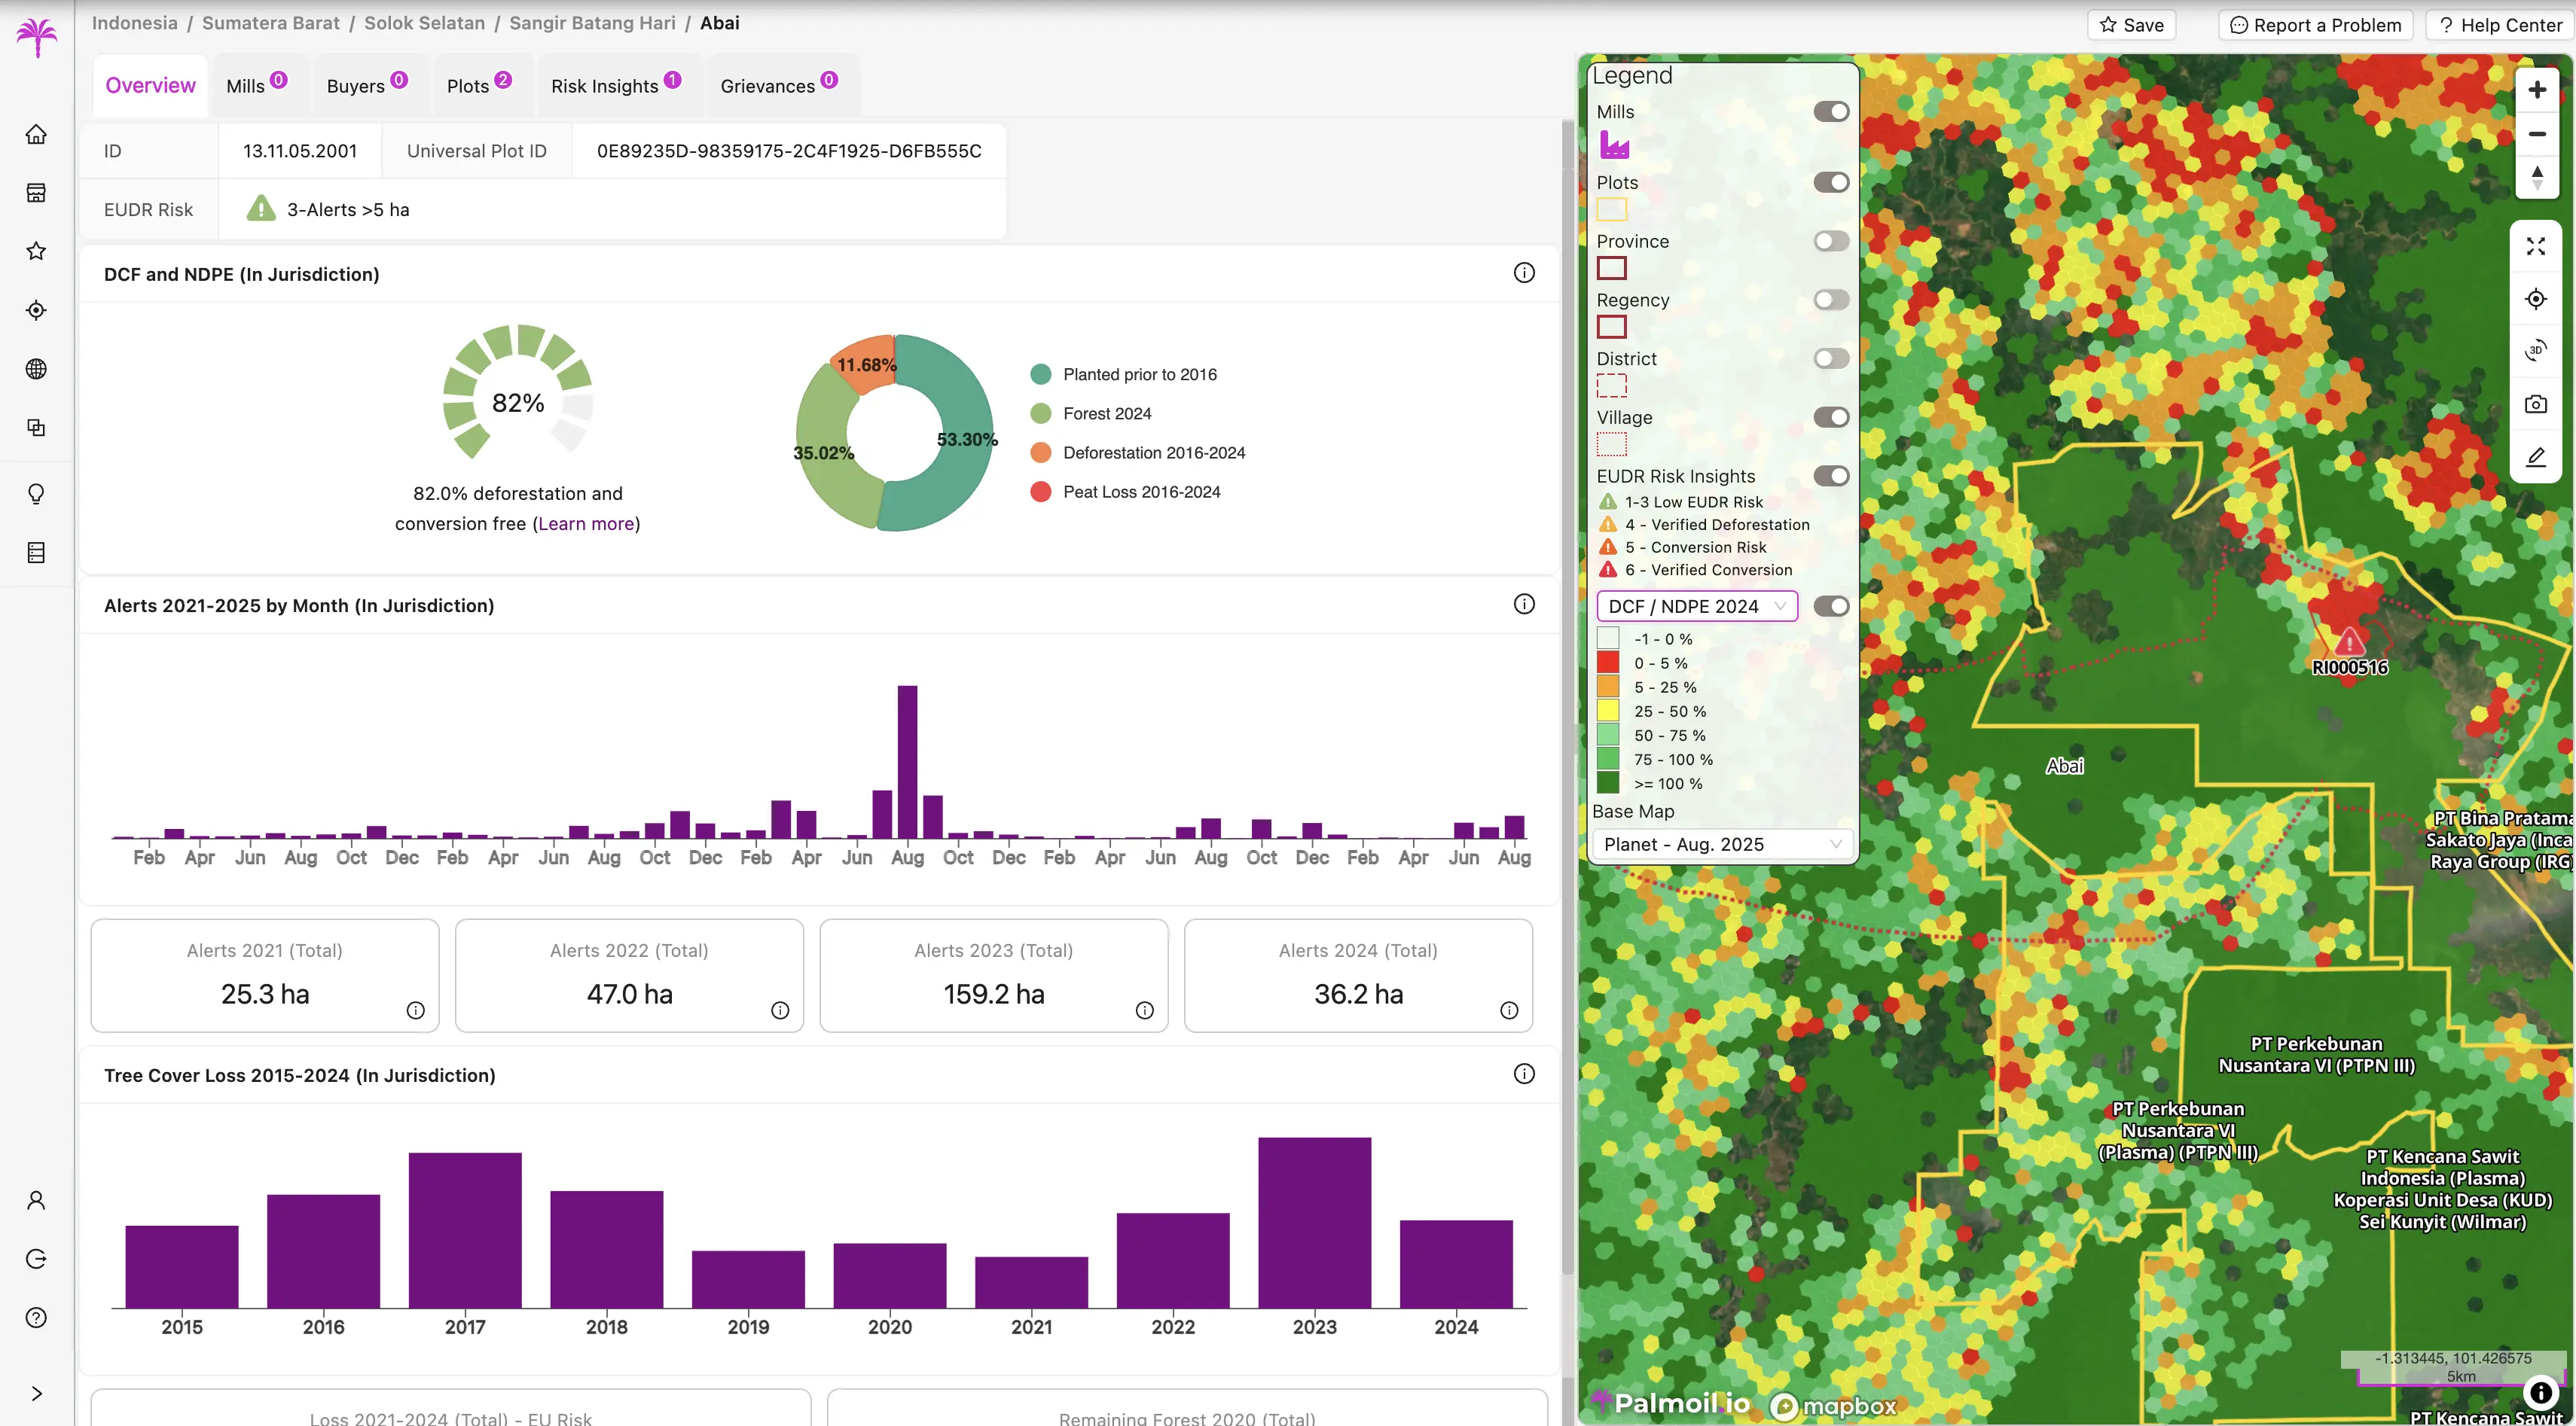Open the Favorites star icon in the sidebar
Viewport: 2576px width, 1426px height.
[x=36, y=251]
